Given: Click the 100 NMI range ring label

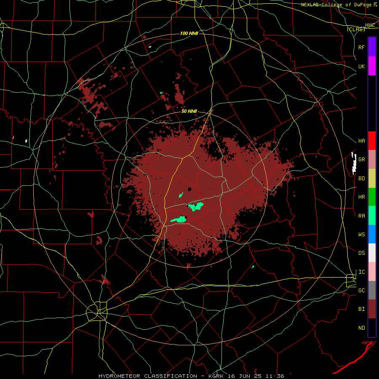Looking at the screenshot, I should (x=189, y=33).
